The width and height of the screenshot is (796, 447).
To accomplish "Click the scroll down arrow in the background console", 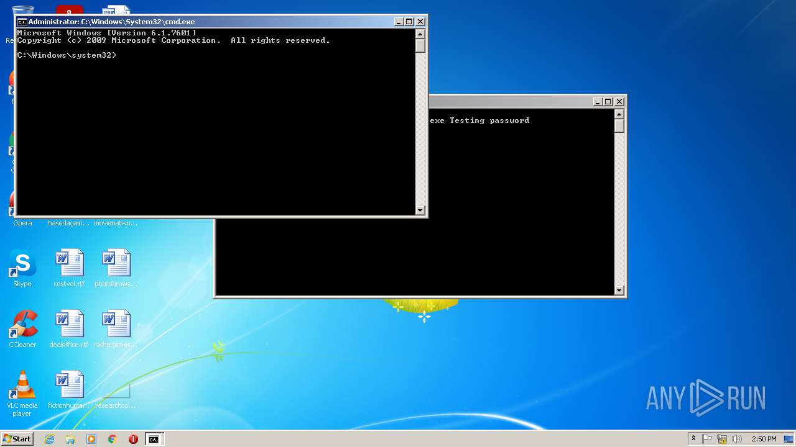I will tap(619, 290).
